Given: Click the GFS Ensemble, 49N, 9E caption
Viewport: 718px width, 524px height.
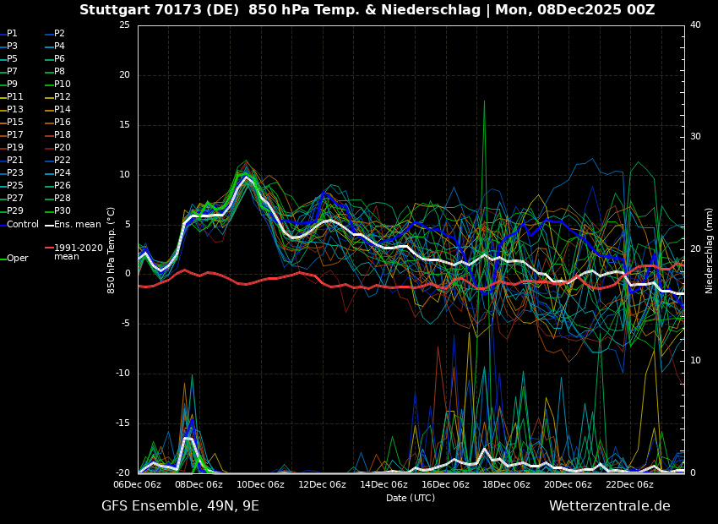Looking at the screenshot, I should (180, 506).
